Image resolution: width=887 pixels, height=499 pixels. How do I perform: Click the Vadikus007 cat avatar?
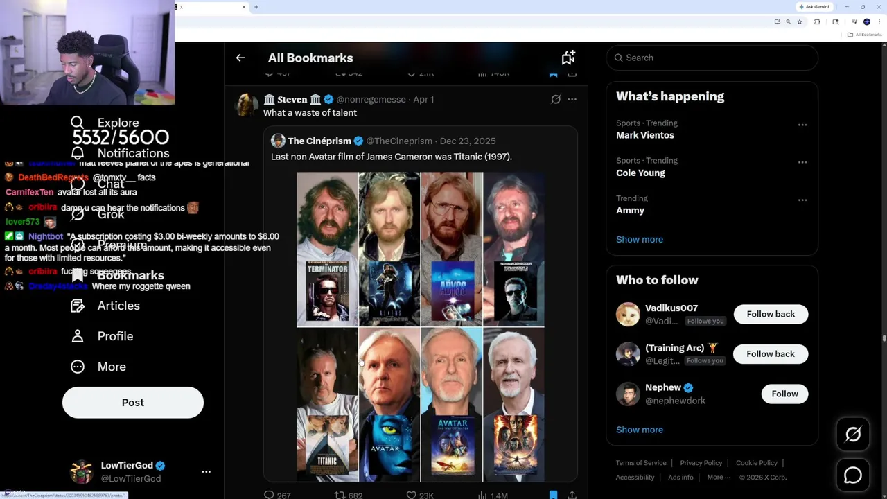(628, 314)
